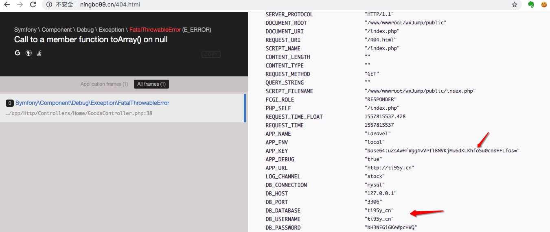The image size is (550, 232).
Task: Switch to the Application frames tab
Action: click(x=104, y=84)
